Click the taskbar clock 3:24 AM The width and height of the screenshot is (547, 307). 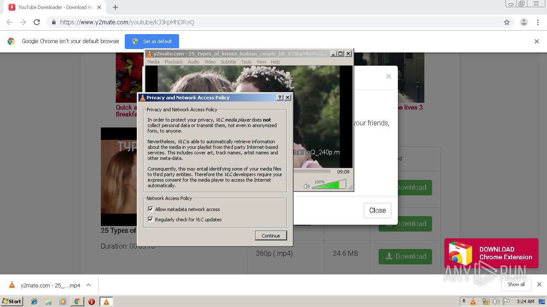tap(525, 301)
